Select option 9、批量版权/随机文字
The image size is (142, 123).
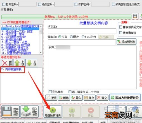20,48
